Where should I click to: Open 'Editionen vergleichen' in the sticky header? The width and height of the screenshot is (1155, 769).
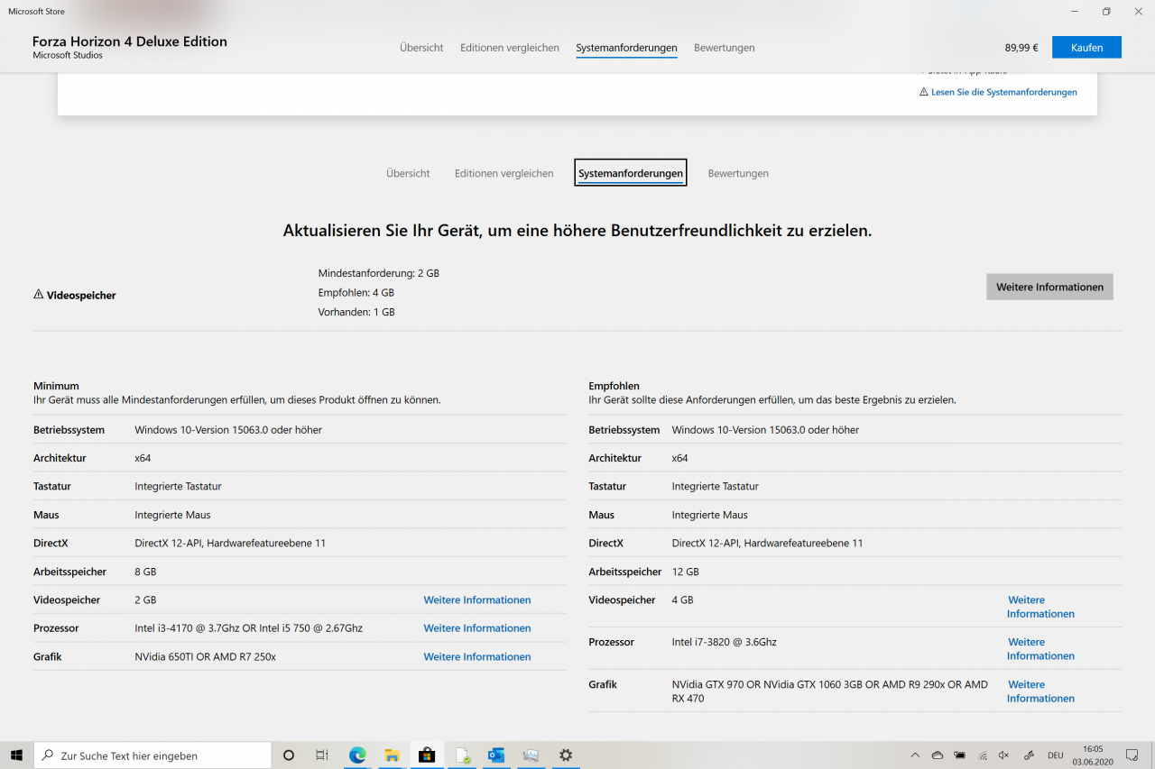510,48
